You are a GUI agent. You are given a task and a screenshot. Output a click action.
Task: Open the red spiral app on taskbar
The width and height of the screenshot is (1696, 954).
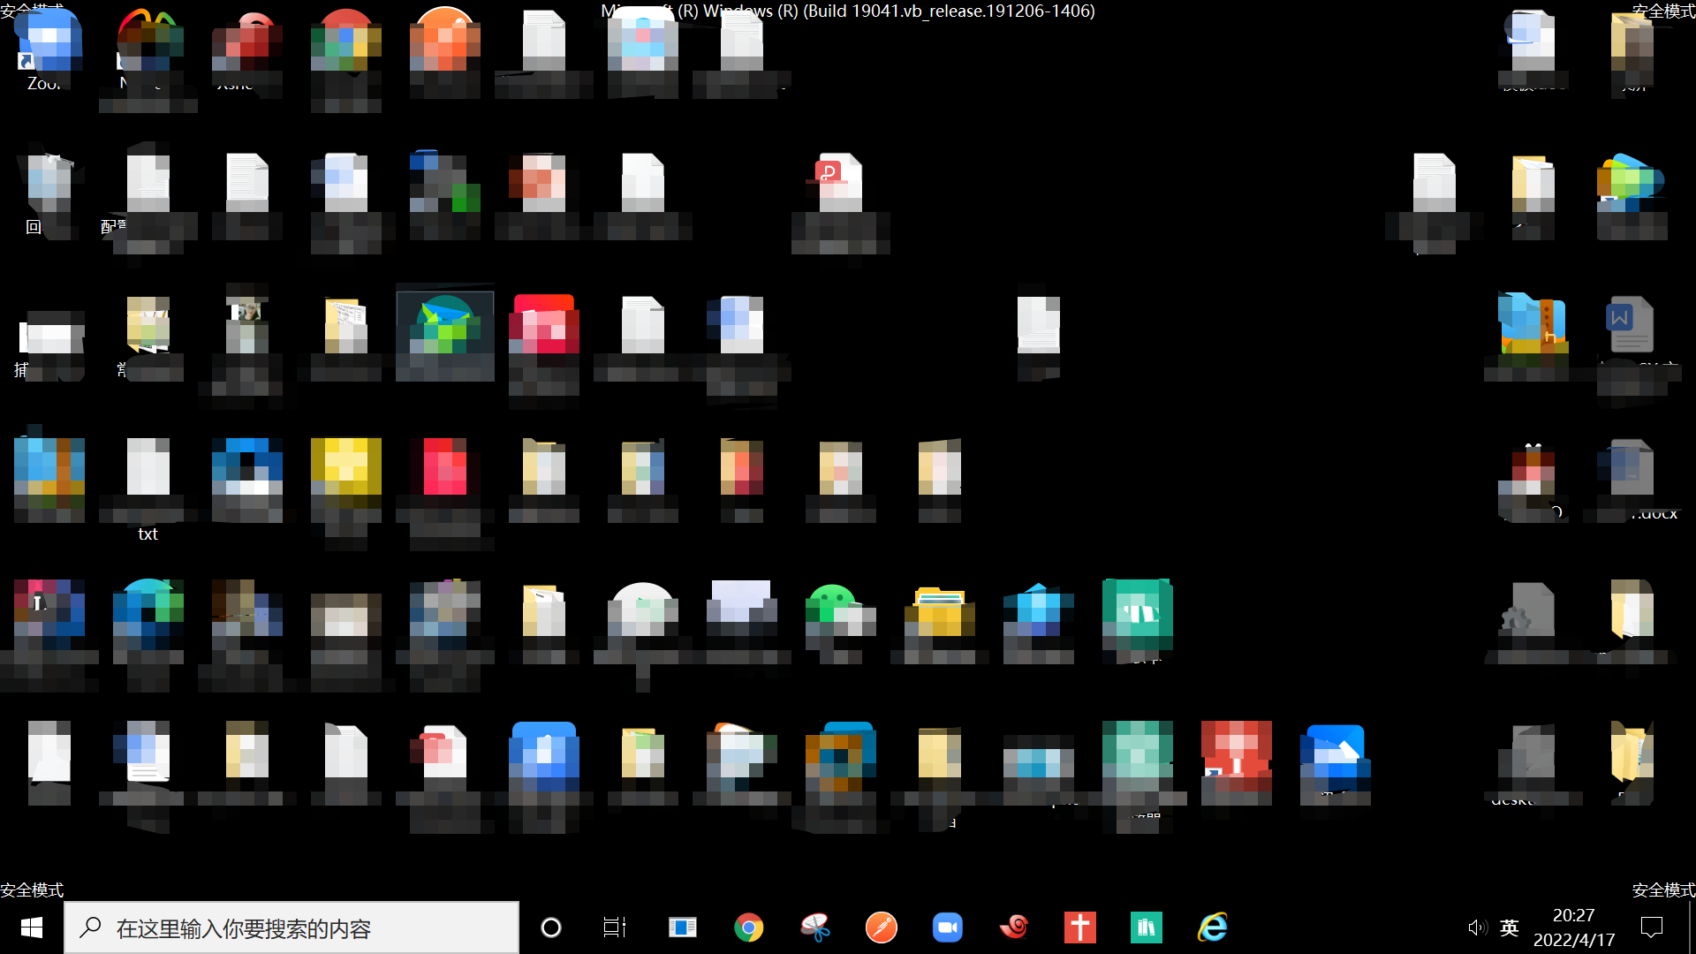(1013, 927)
